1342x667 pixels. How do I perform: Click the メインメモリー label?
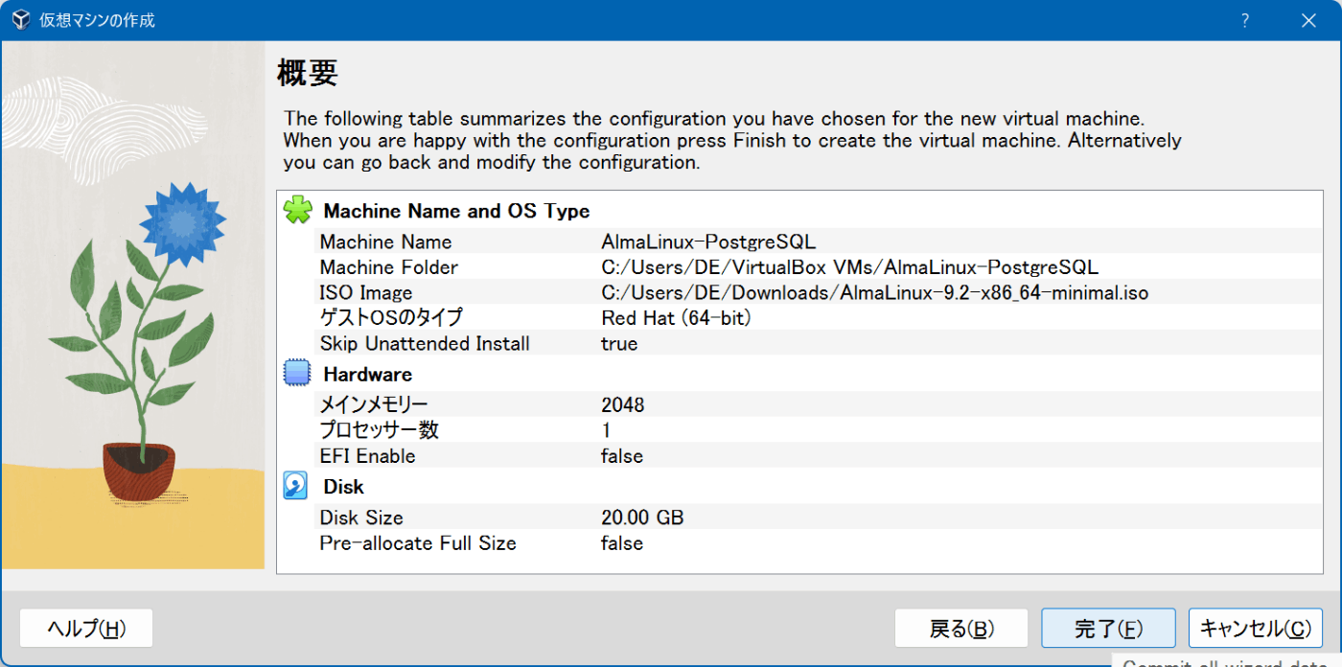pyautogui.click(x=374, y=404)
